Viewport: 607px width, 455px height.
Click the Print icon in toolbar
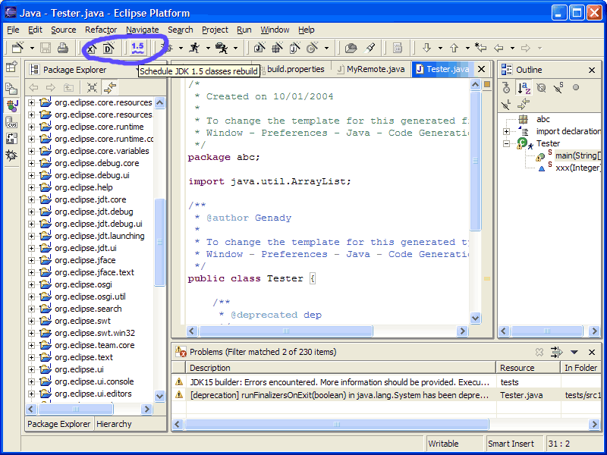(x=63, y=48)
